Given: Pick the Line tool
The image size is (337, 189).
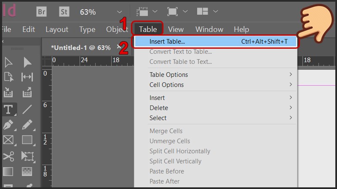Looking at the screenshot, I should (27, 110).
